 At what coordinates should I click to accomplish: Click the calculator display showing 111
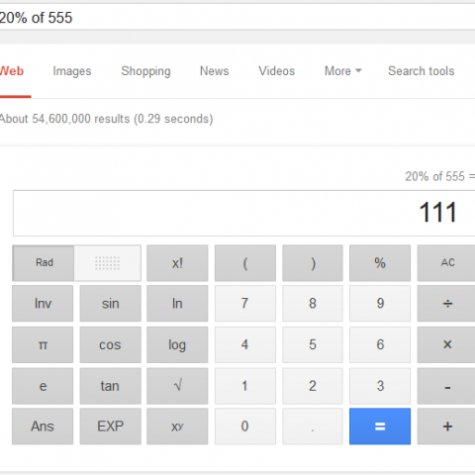coord(244,213)
